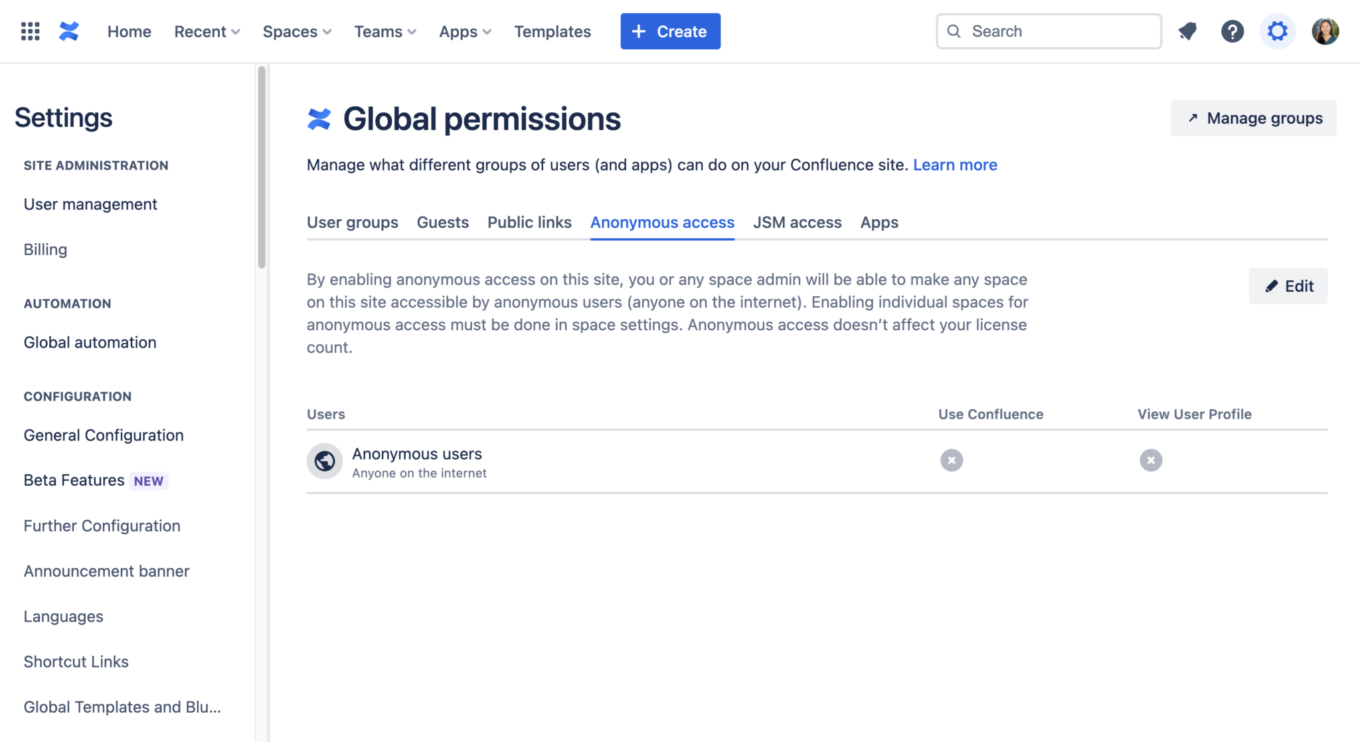Open the app switcher grid icon

pyautogui.click(x=31, y=31)
